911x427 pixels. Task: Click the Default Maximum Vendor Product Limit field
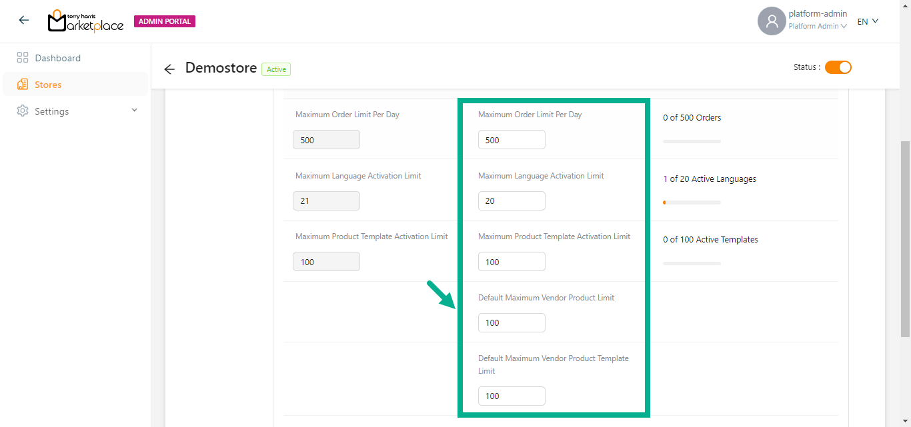(x=512, y=323)
